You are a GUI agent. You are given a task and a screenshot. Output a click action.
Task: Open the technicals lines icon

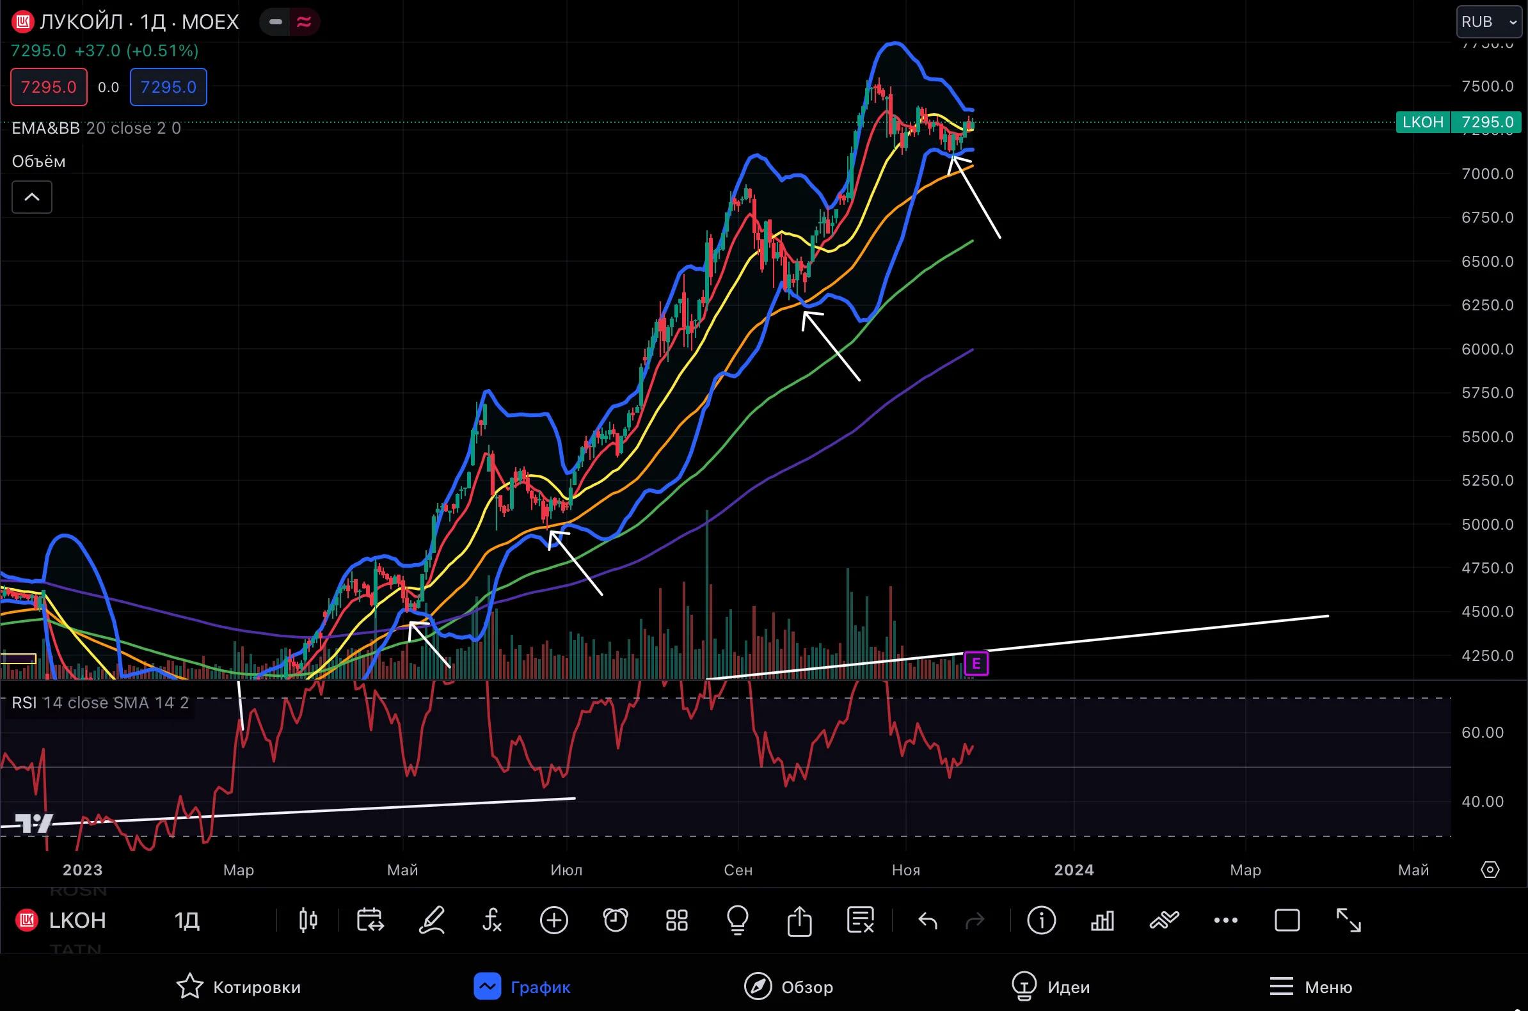click(1165, 920)
